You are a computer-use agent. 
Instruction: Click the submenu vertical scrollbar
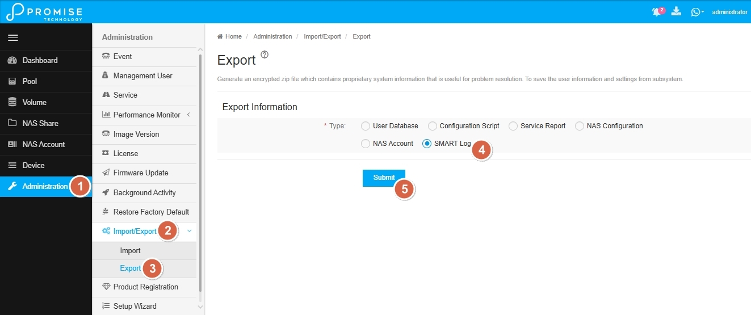pyautogui.click(x=200, y=173)
